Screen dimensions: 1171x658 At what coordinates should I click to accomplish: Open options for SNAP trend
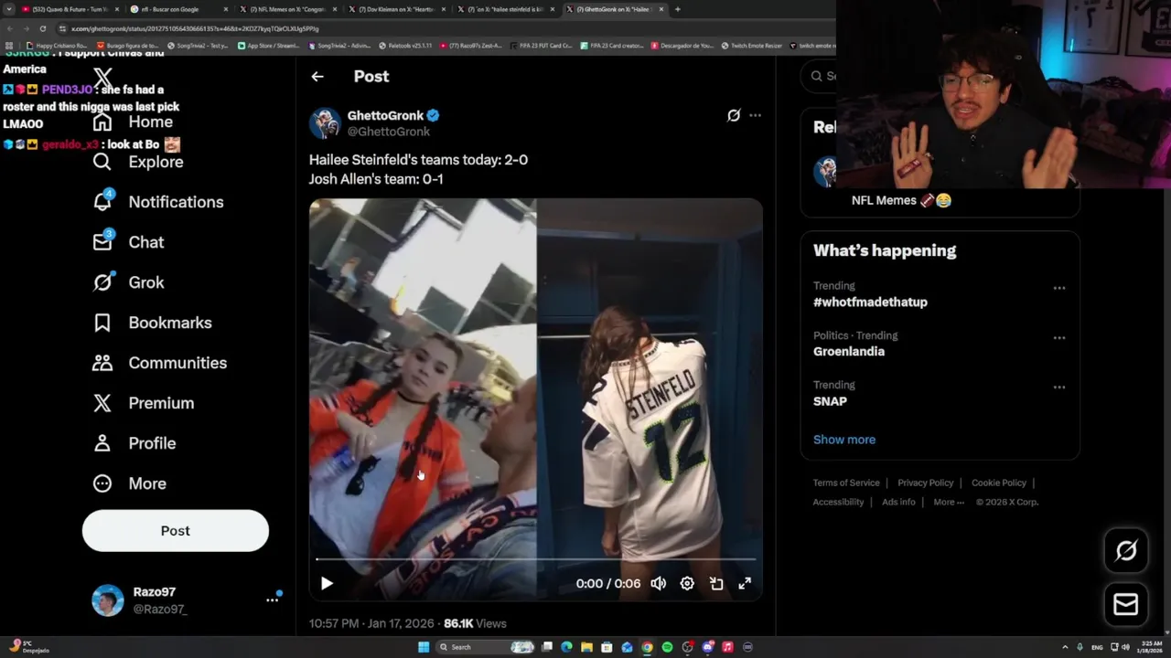tap(1059, 387)
